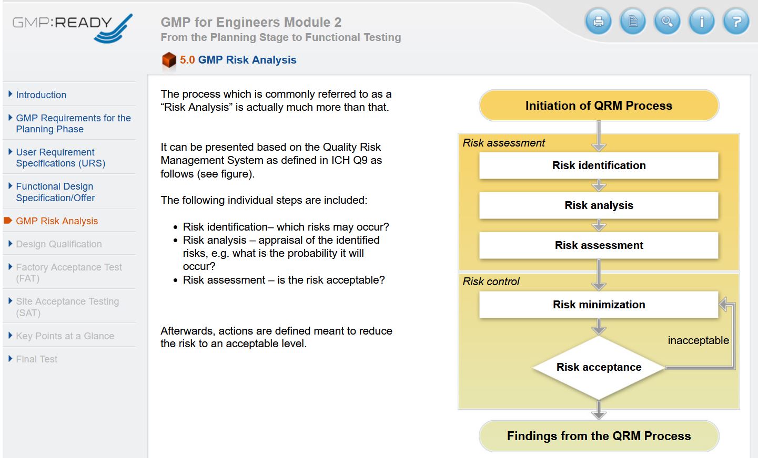Click the GMP:READY logo

tap(72, 27)
